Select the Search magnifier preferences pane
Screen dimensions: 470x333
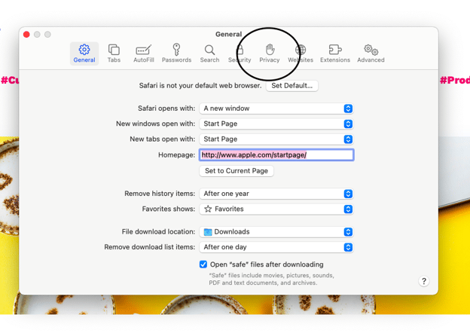209,53
